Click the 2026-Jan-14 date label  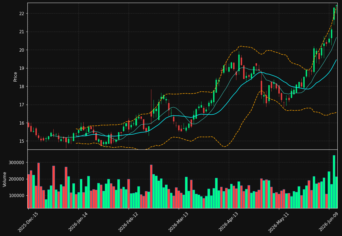(x=79, y=222)
